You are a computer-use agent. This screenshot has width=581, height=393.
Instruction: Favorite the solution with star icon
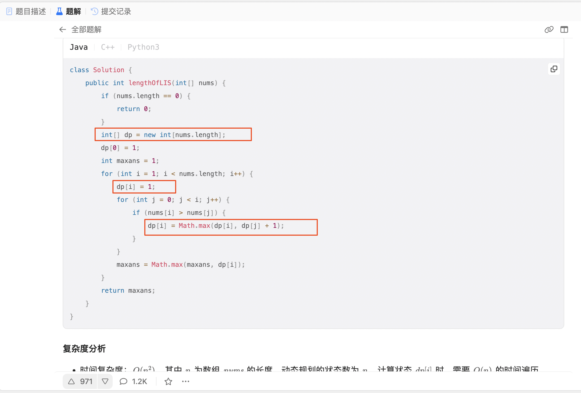[x=168, y=381]
